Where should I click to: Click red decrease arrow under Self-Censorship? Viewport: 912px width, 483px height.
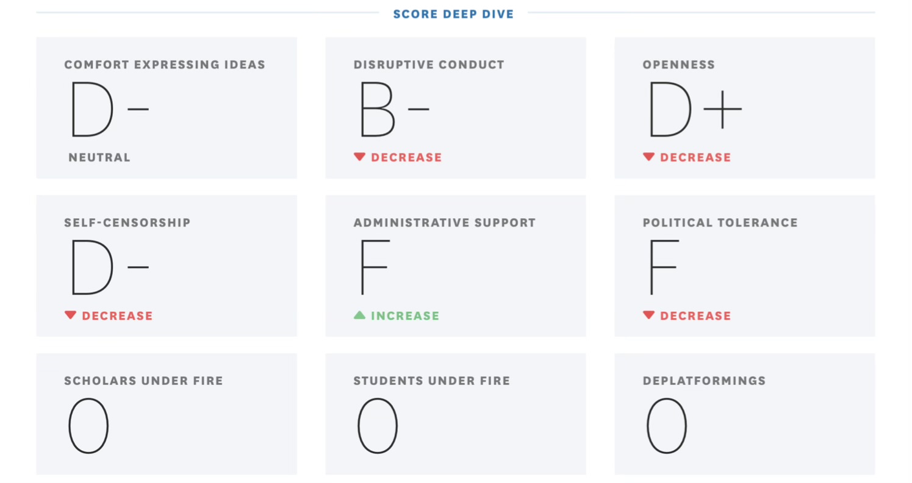point(70,316)
